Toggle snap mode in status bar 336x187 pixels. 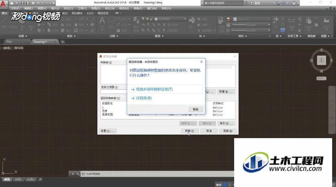(x=230, y=185)
